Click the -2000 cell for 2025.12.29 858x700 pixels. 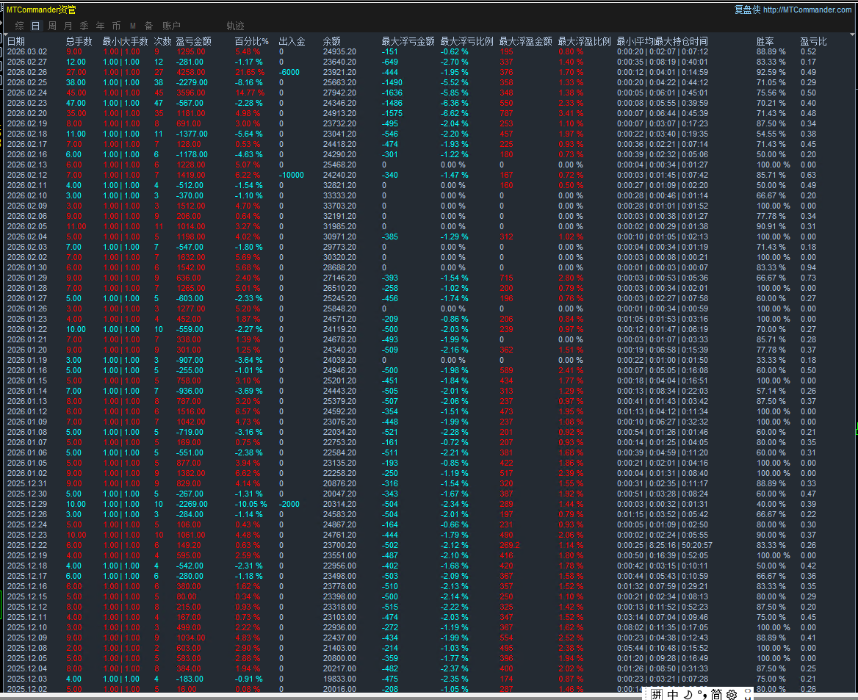pos(289,504)
